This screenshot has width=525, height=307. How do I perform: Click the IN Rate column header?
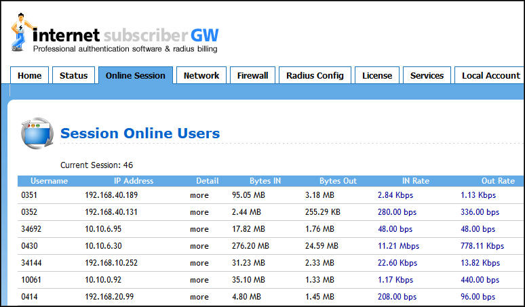[416, 181]
